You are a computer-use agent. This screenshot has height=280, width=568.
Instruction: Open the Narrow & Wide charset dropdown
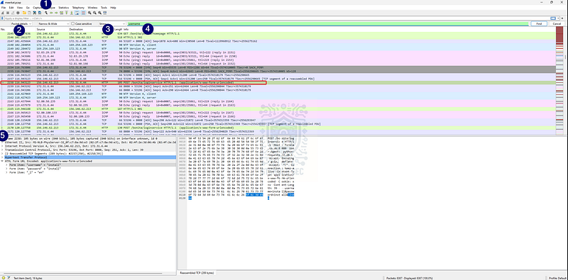53,23
